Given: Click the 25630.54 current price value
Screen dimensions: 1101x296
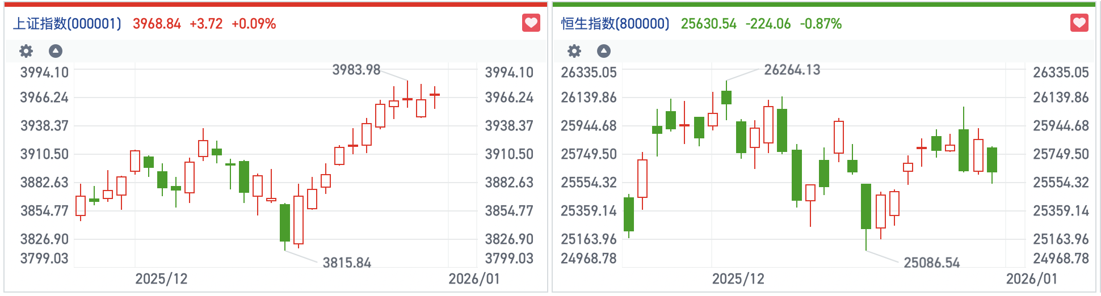Looking at the screenshot, I should (x=708, y=24).
